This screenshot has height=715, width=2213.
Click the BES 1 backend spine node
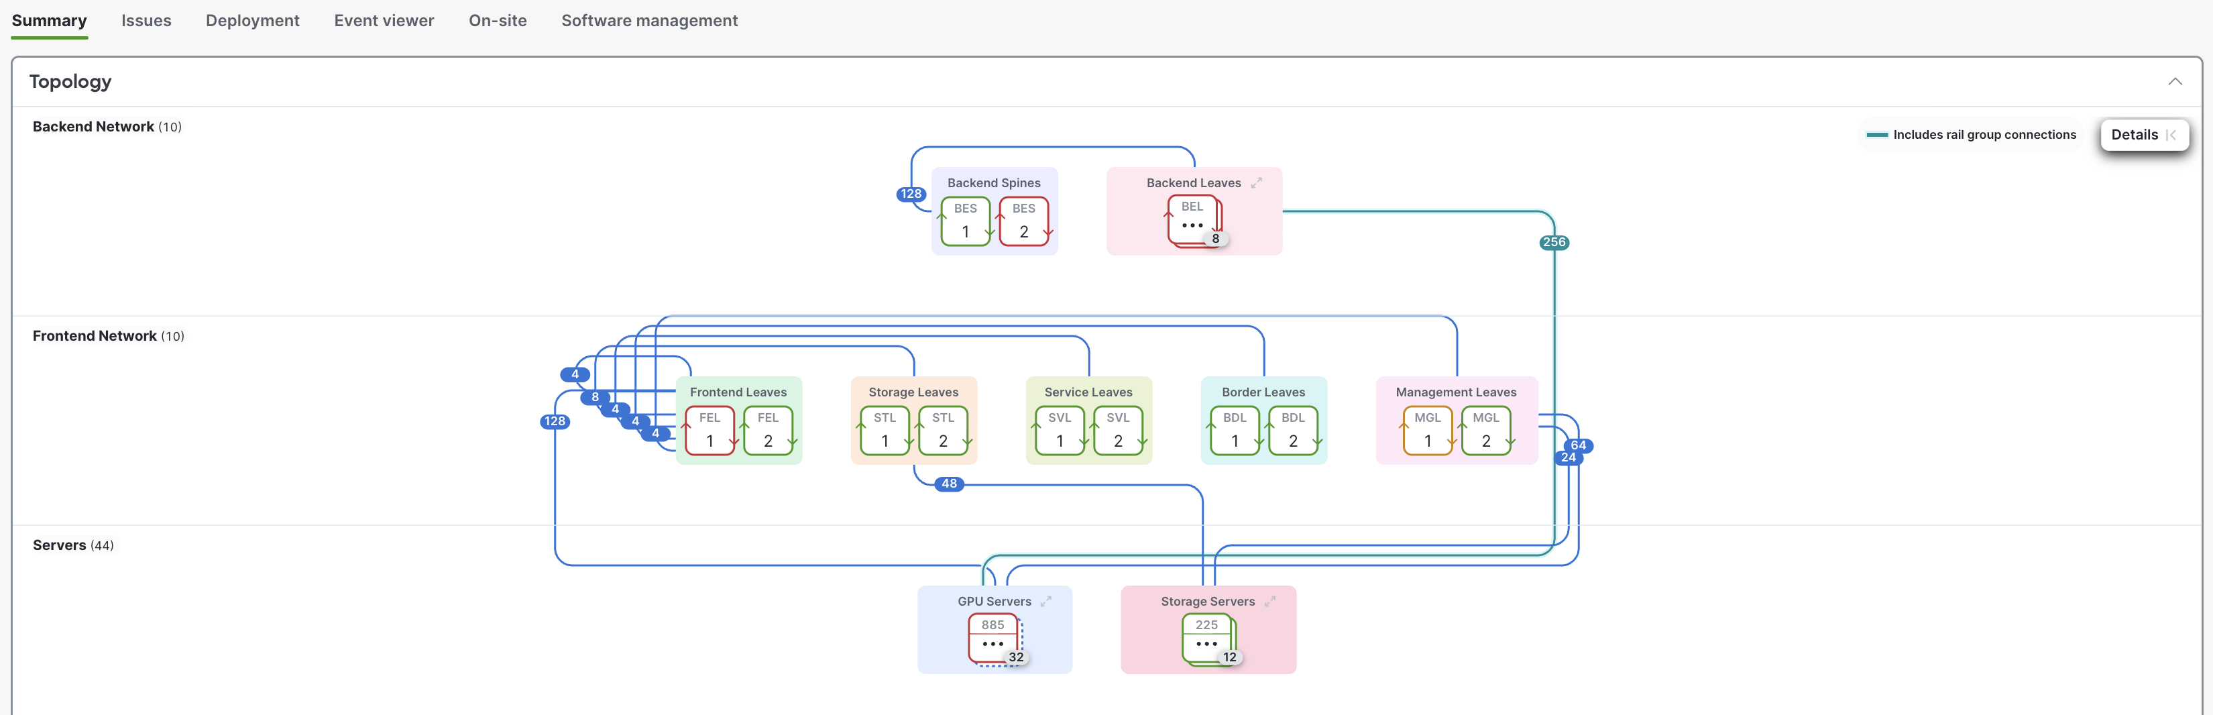click(x=965, y=222)
